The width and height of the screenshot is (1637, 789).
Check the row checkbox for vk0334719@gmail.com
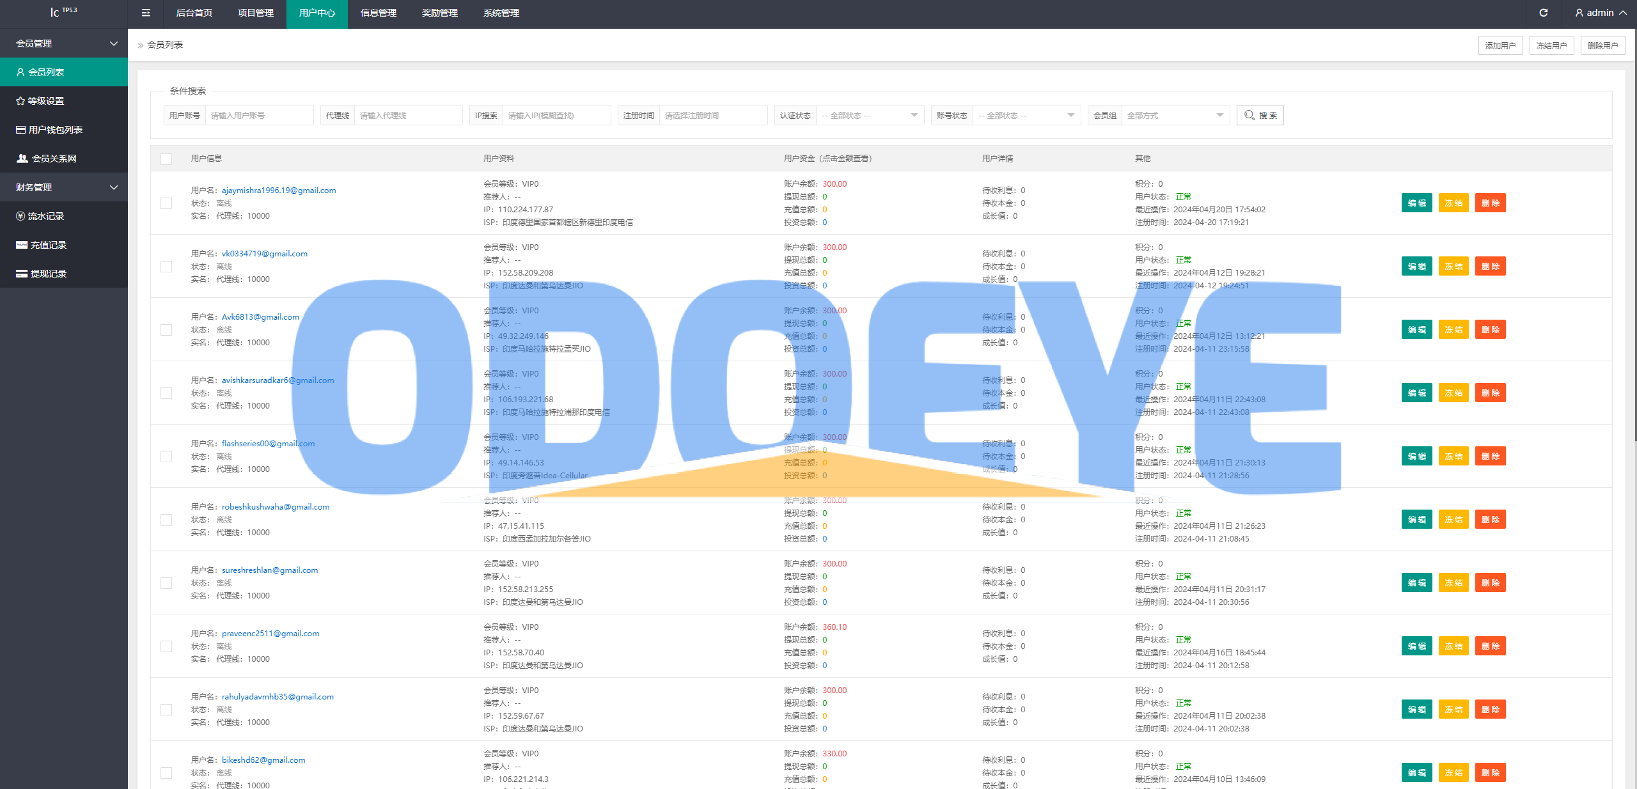pyautogui.click(x=166, y=267)
